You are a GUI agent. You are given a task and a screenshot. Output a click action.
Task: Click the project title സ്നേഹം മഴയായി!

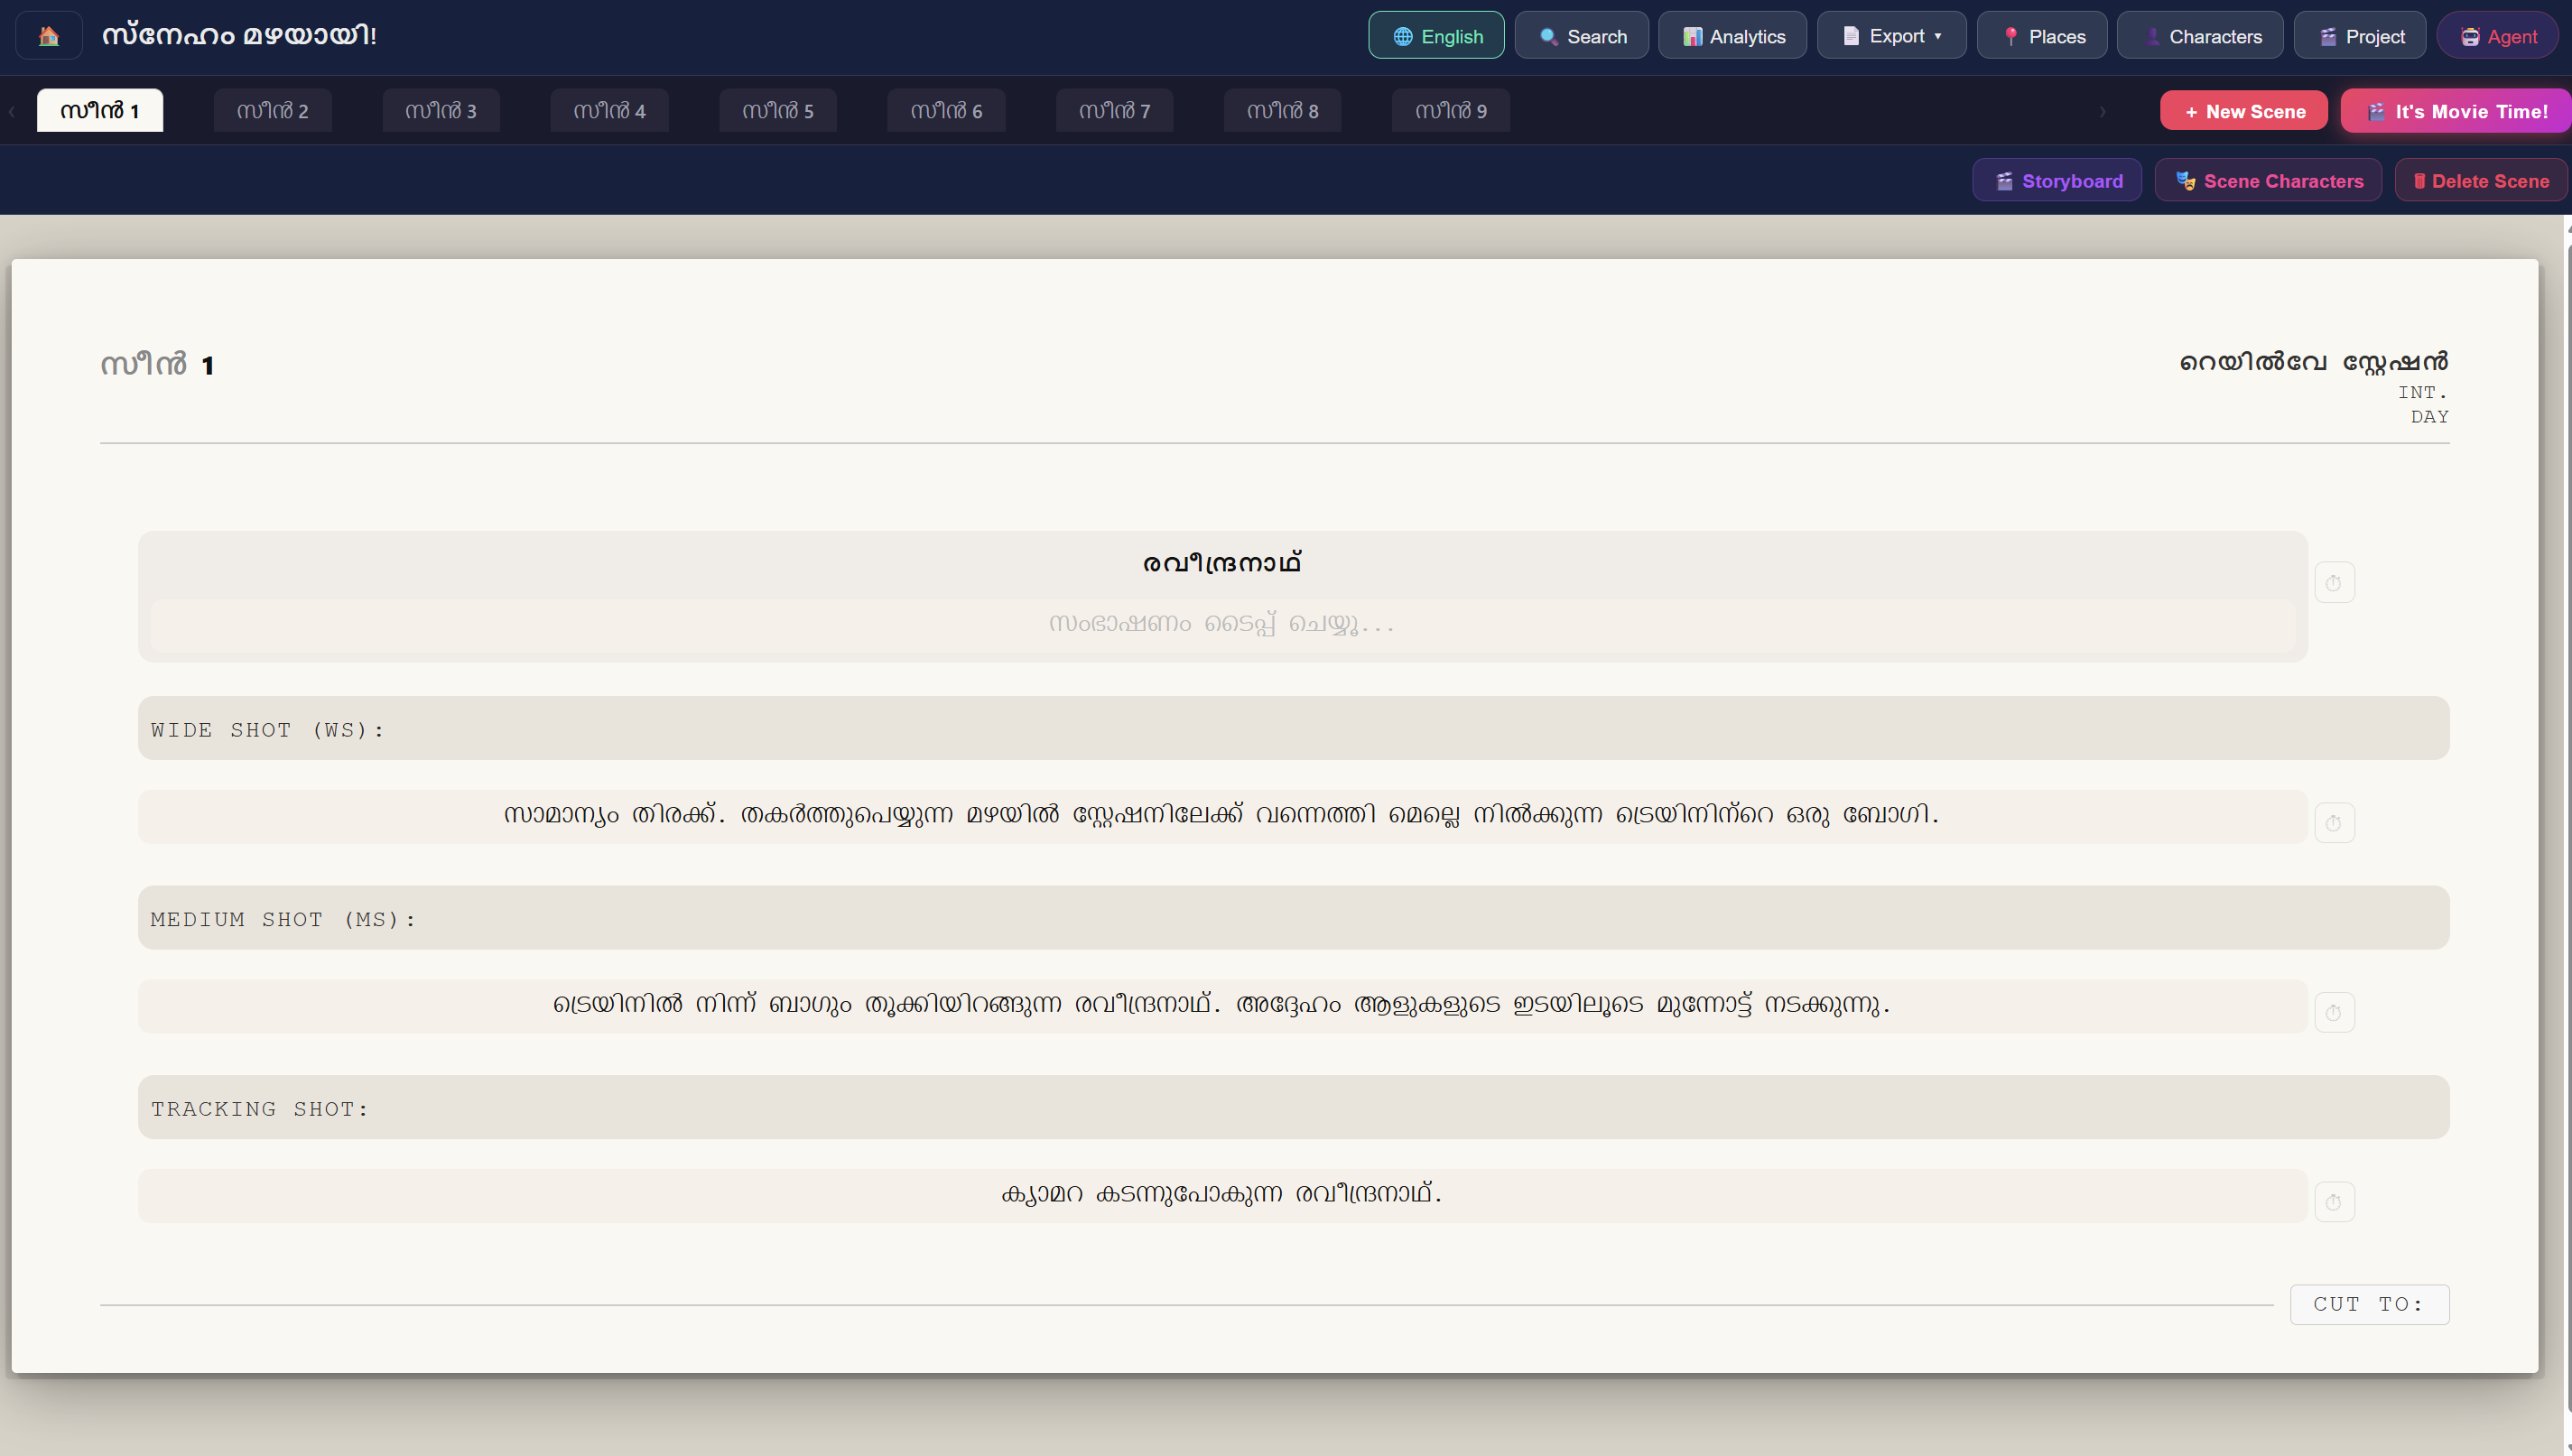tap(239, 35)
